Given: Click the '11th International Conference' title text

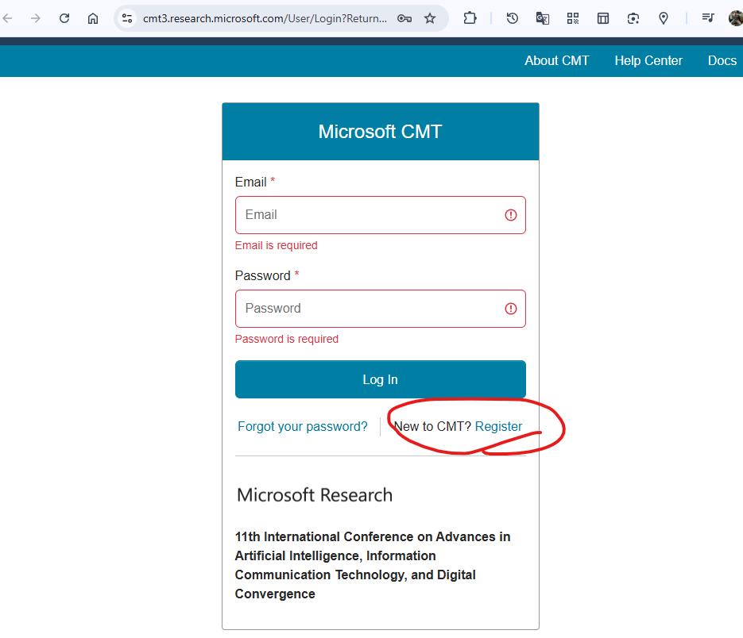Looking at the screenshot, I should [373, 565].
